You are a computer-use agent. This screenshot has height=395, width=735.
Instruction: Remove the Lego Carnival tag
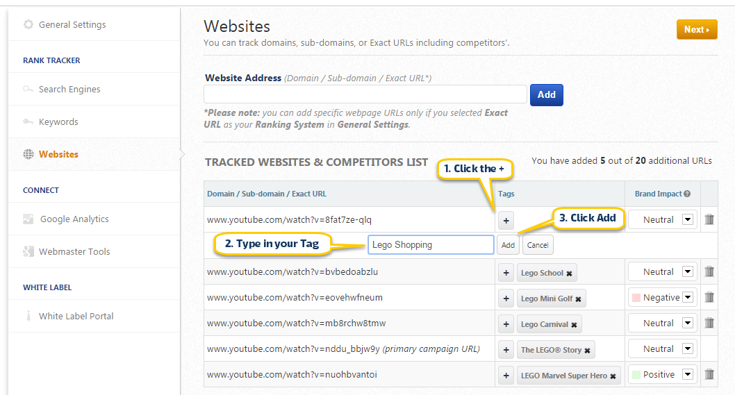coord(575,324)
